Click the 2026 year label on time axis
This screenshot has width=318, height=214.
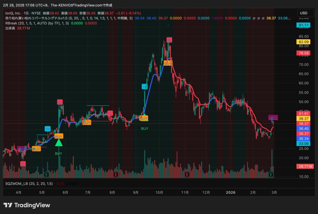[x=231, y=192]
